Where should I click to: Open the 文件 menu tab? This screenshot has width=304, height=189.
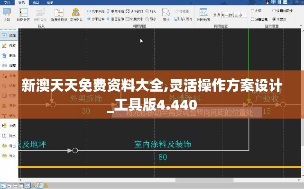pos(7,2)
